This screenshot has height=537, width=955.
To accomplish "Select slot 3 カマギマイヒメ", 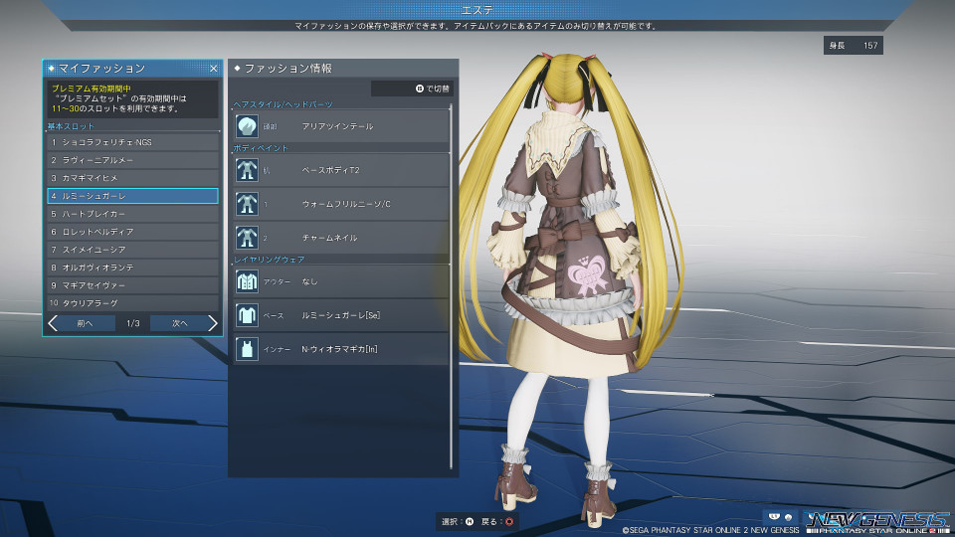I will [x=132, y=178].
